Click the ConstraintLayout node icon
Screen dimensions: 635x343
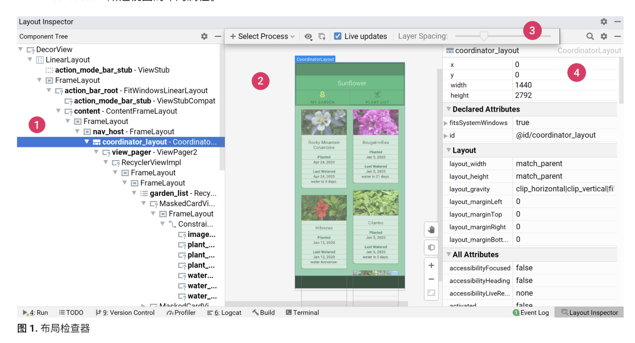[x=172, y=224]
